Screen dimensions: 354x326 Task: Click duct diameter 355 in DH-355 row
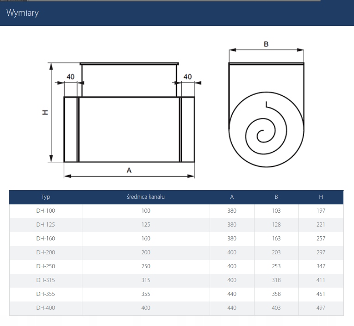(146, 294)
